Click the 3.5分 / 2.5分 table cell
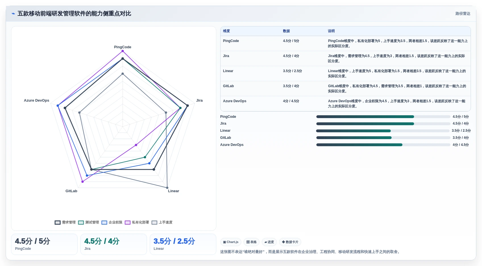The width and height of the screenshot is (482, 266). [x=292, y=71]
